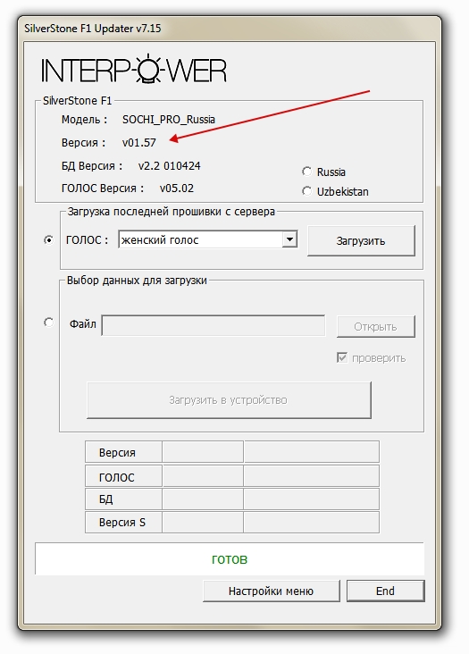Click voice version value v05.02
This screenshot has width=469, height=654.
[x=177, y=189]
